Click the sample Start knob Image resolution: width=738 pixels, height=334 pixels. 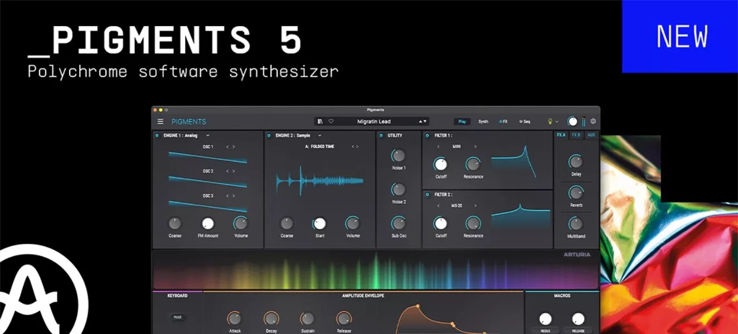point(319,223)
